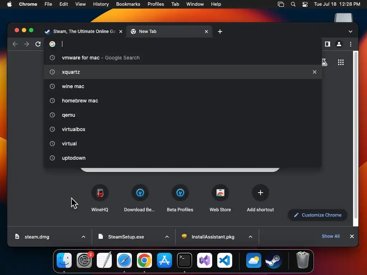Open the Chrome side panel
Viewport: 367px width, 275px height.
[x=328, y=44]
